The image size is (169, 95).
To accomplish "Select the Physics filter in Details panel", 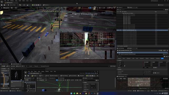I will [147, 58].
